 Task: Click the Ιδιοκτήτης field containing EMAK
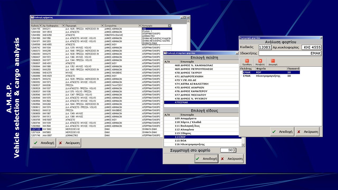point(290,53)
